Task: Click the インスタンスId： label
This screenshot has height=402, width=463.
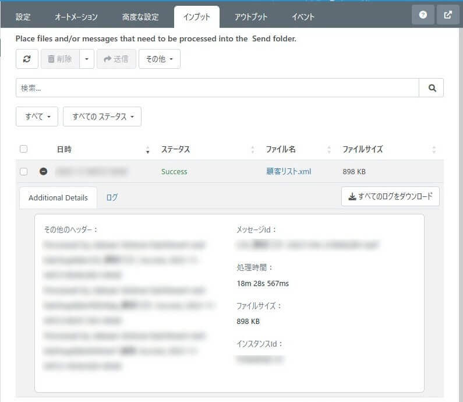Action: pos(260,344)
